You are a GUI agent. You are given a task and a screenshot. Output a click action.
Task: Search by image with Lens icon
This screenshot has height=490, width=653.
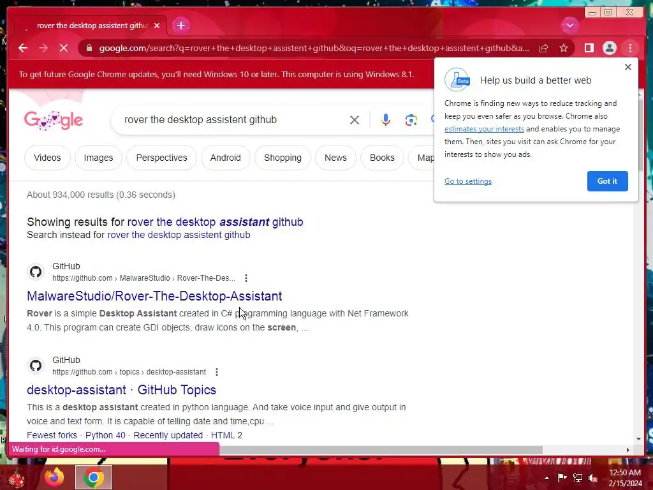coord(411,120)
